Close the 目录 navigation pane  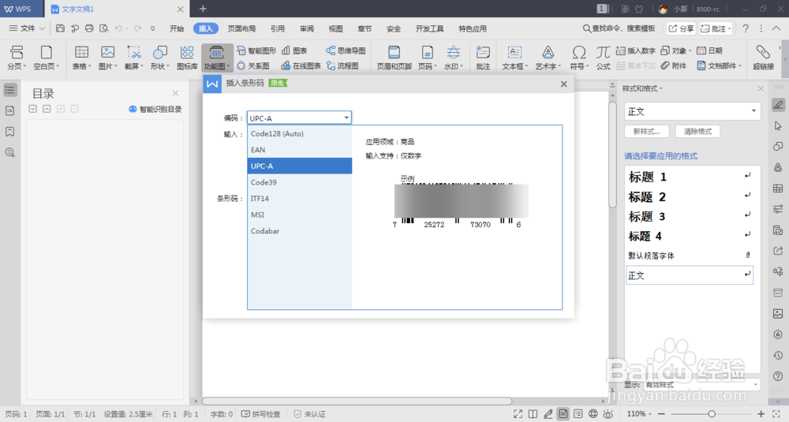coord(175,93)
